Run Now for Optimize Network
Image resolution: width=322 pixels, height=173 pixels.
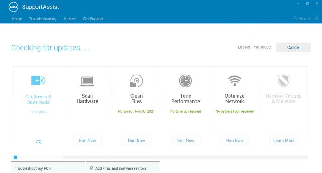tap(235, 140)
